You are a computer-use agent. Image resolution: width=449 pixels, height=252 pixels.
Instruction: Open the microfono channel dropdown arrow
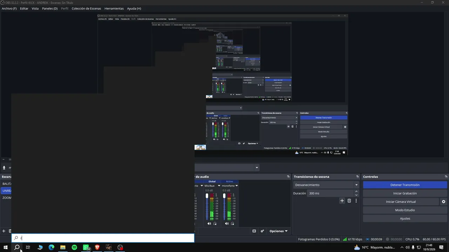[x=236, y=186]
